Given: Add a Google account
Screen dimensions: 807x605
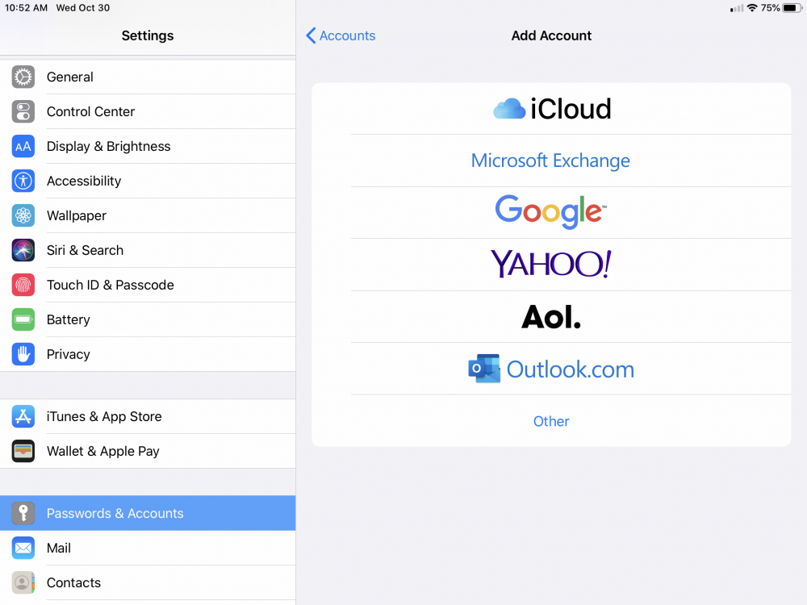Looking at the screenshot, I should (551, 212).
